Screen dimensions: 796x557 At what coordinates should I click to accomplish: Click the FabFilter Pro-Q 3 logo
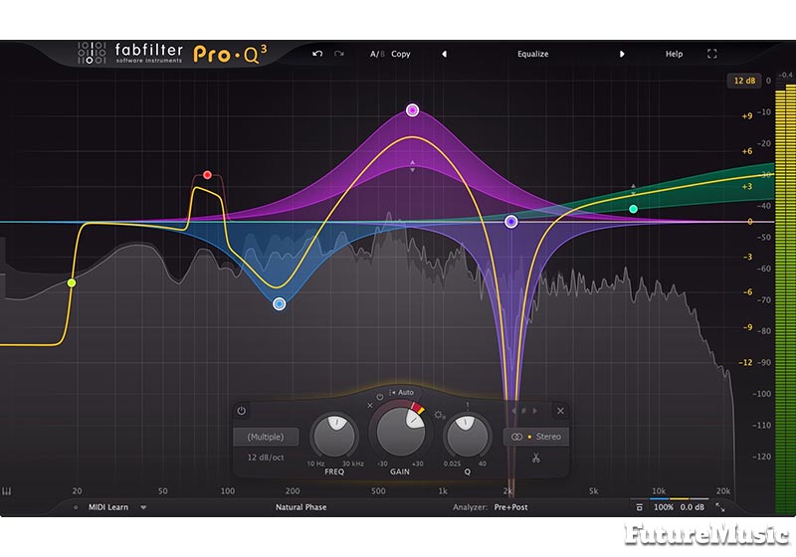tap(172, 54)
